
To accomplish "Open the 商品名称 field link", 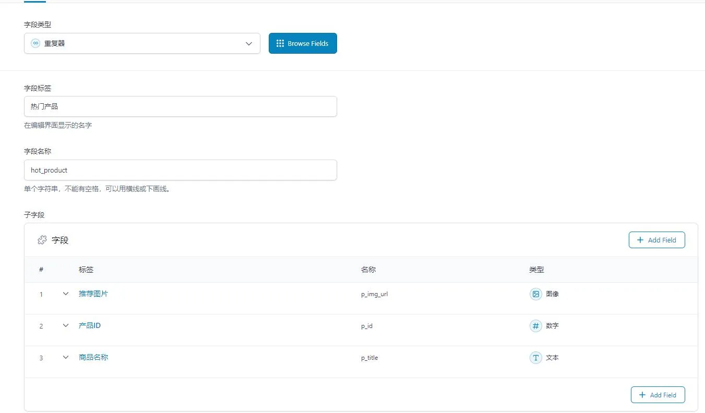I will point(93,358).
